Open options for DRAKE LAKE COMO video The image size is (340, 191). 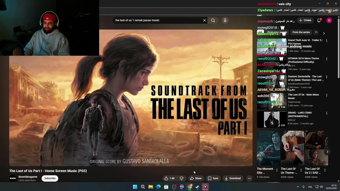(327, 113)
